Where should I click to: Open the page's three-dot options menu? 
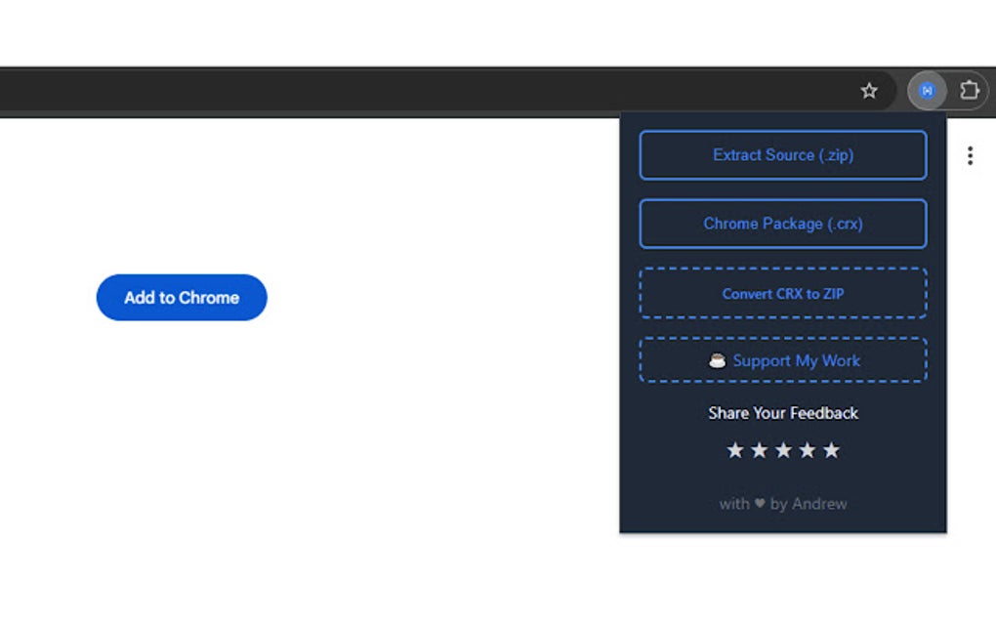pos(970,154)
